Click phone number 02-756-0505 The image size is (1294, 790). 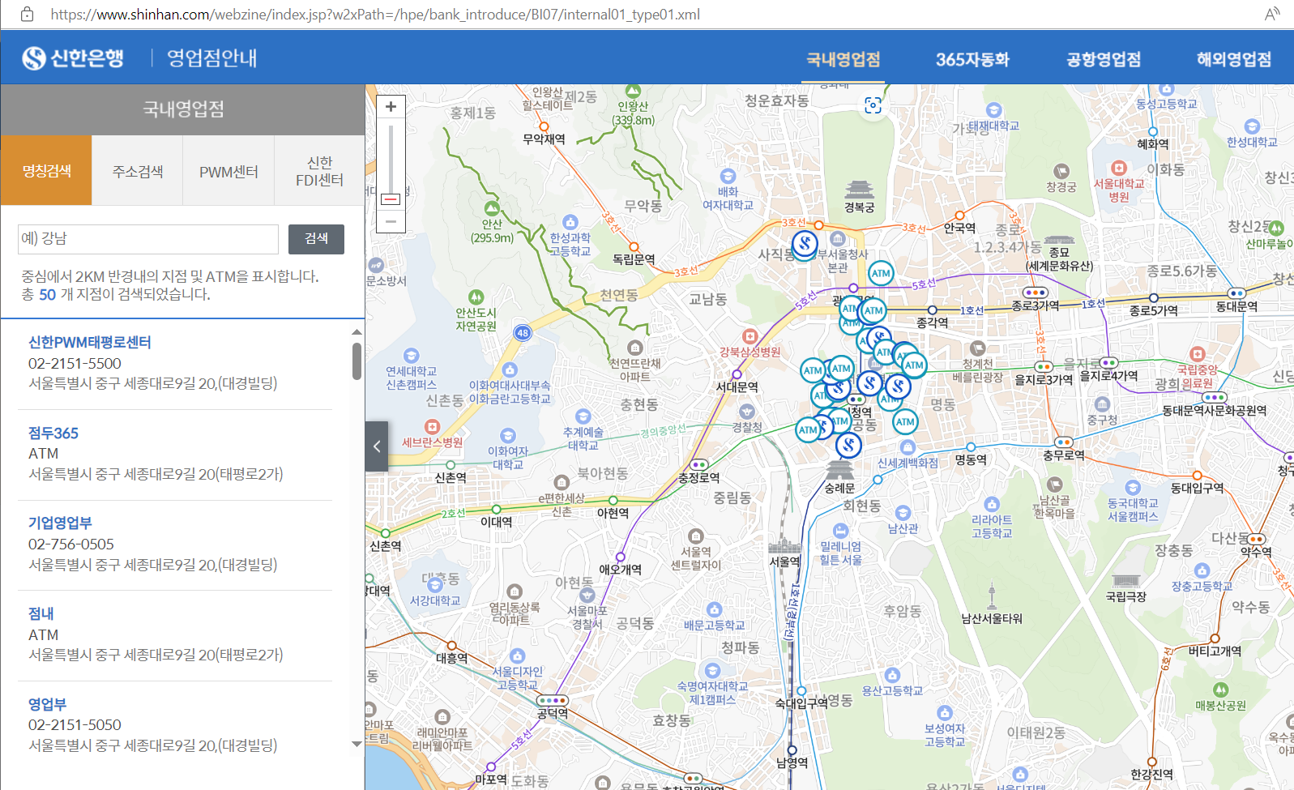tap(71, 544)
